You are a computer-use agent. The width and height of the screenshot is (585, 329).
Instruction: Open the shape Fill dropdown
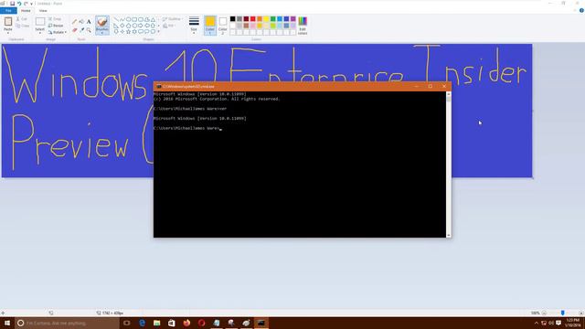pos(168,26)
